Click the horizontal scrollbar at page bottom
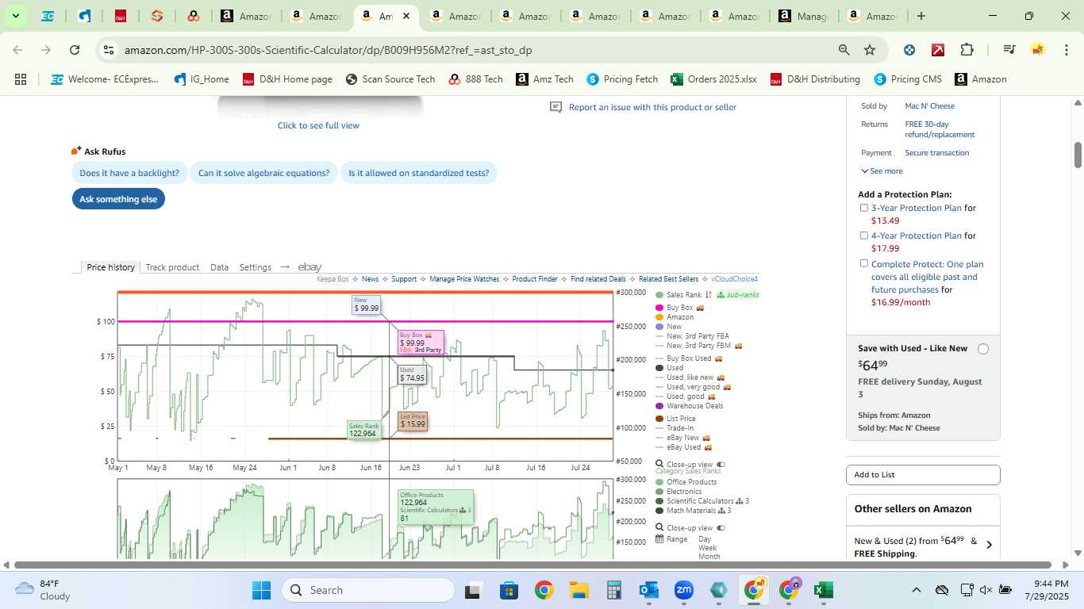Viewport: 1084px width, 609px height. coord(532,565)
